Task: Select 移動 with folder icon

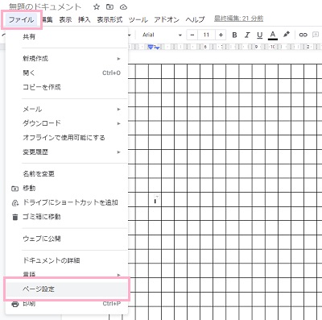Action: [x=67, y=188]
